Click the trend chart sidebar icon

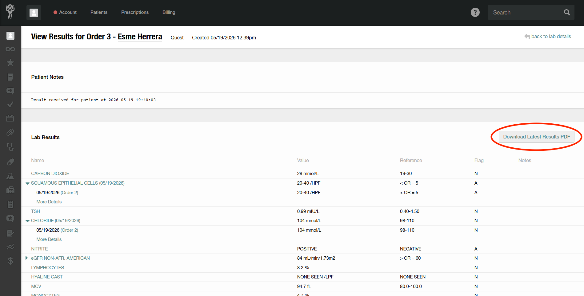click(10, 247)
